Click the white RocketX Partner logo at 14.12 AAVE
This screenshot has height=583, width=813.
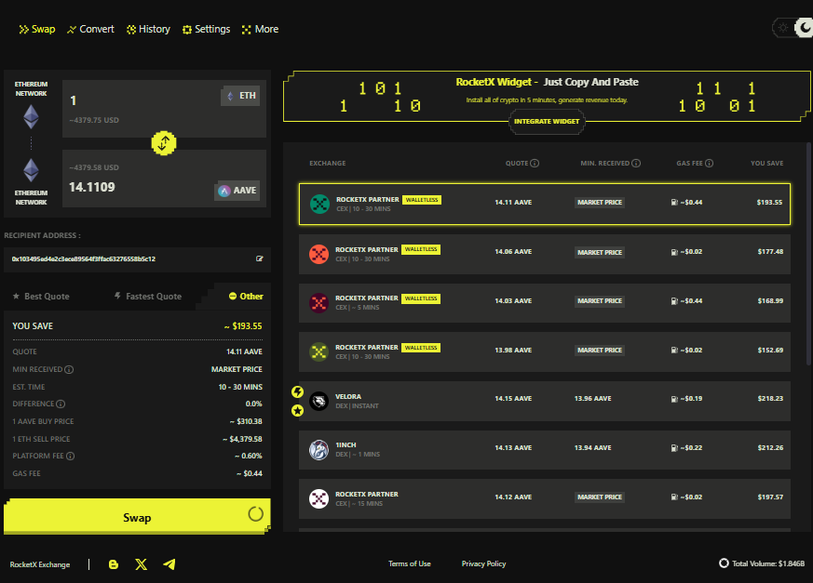318,499
